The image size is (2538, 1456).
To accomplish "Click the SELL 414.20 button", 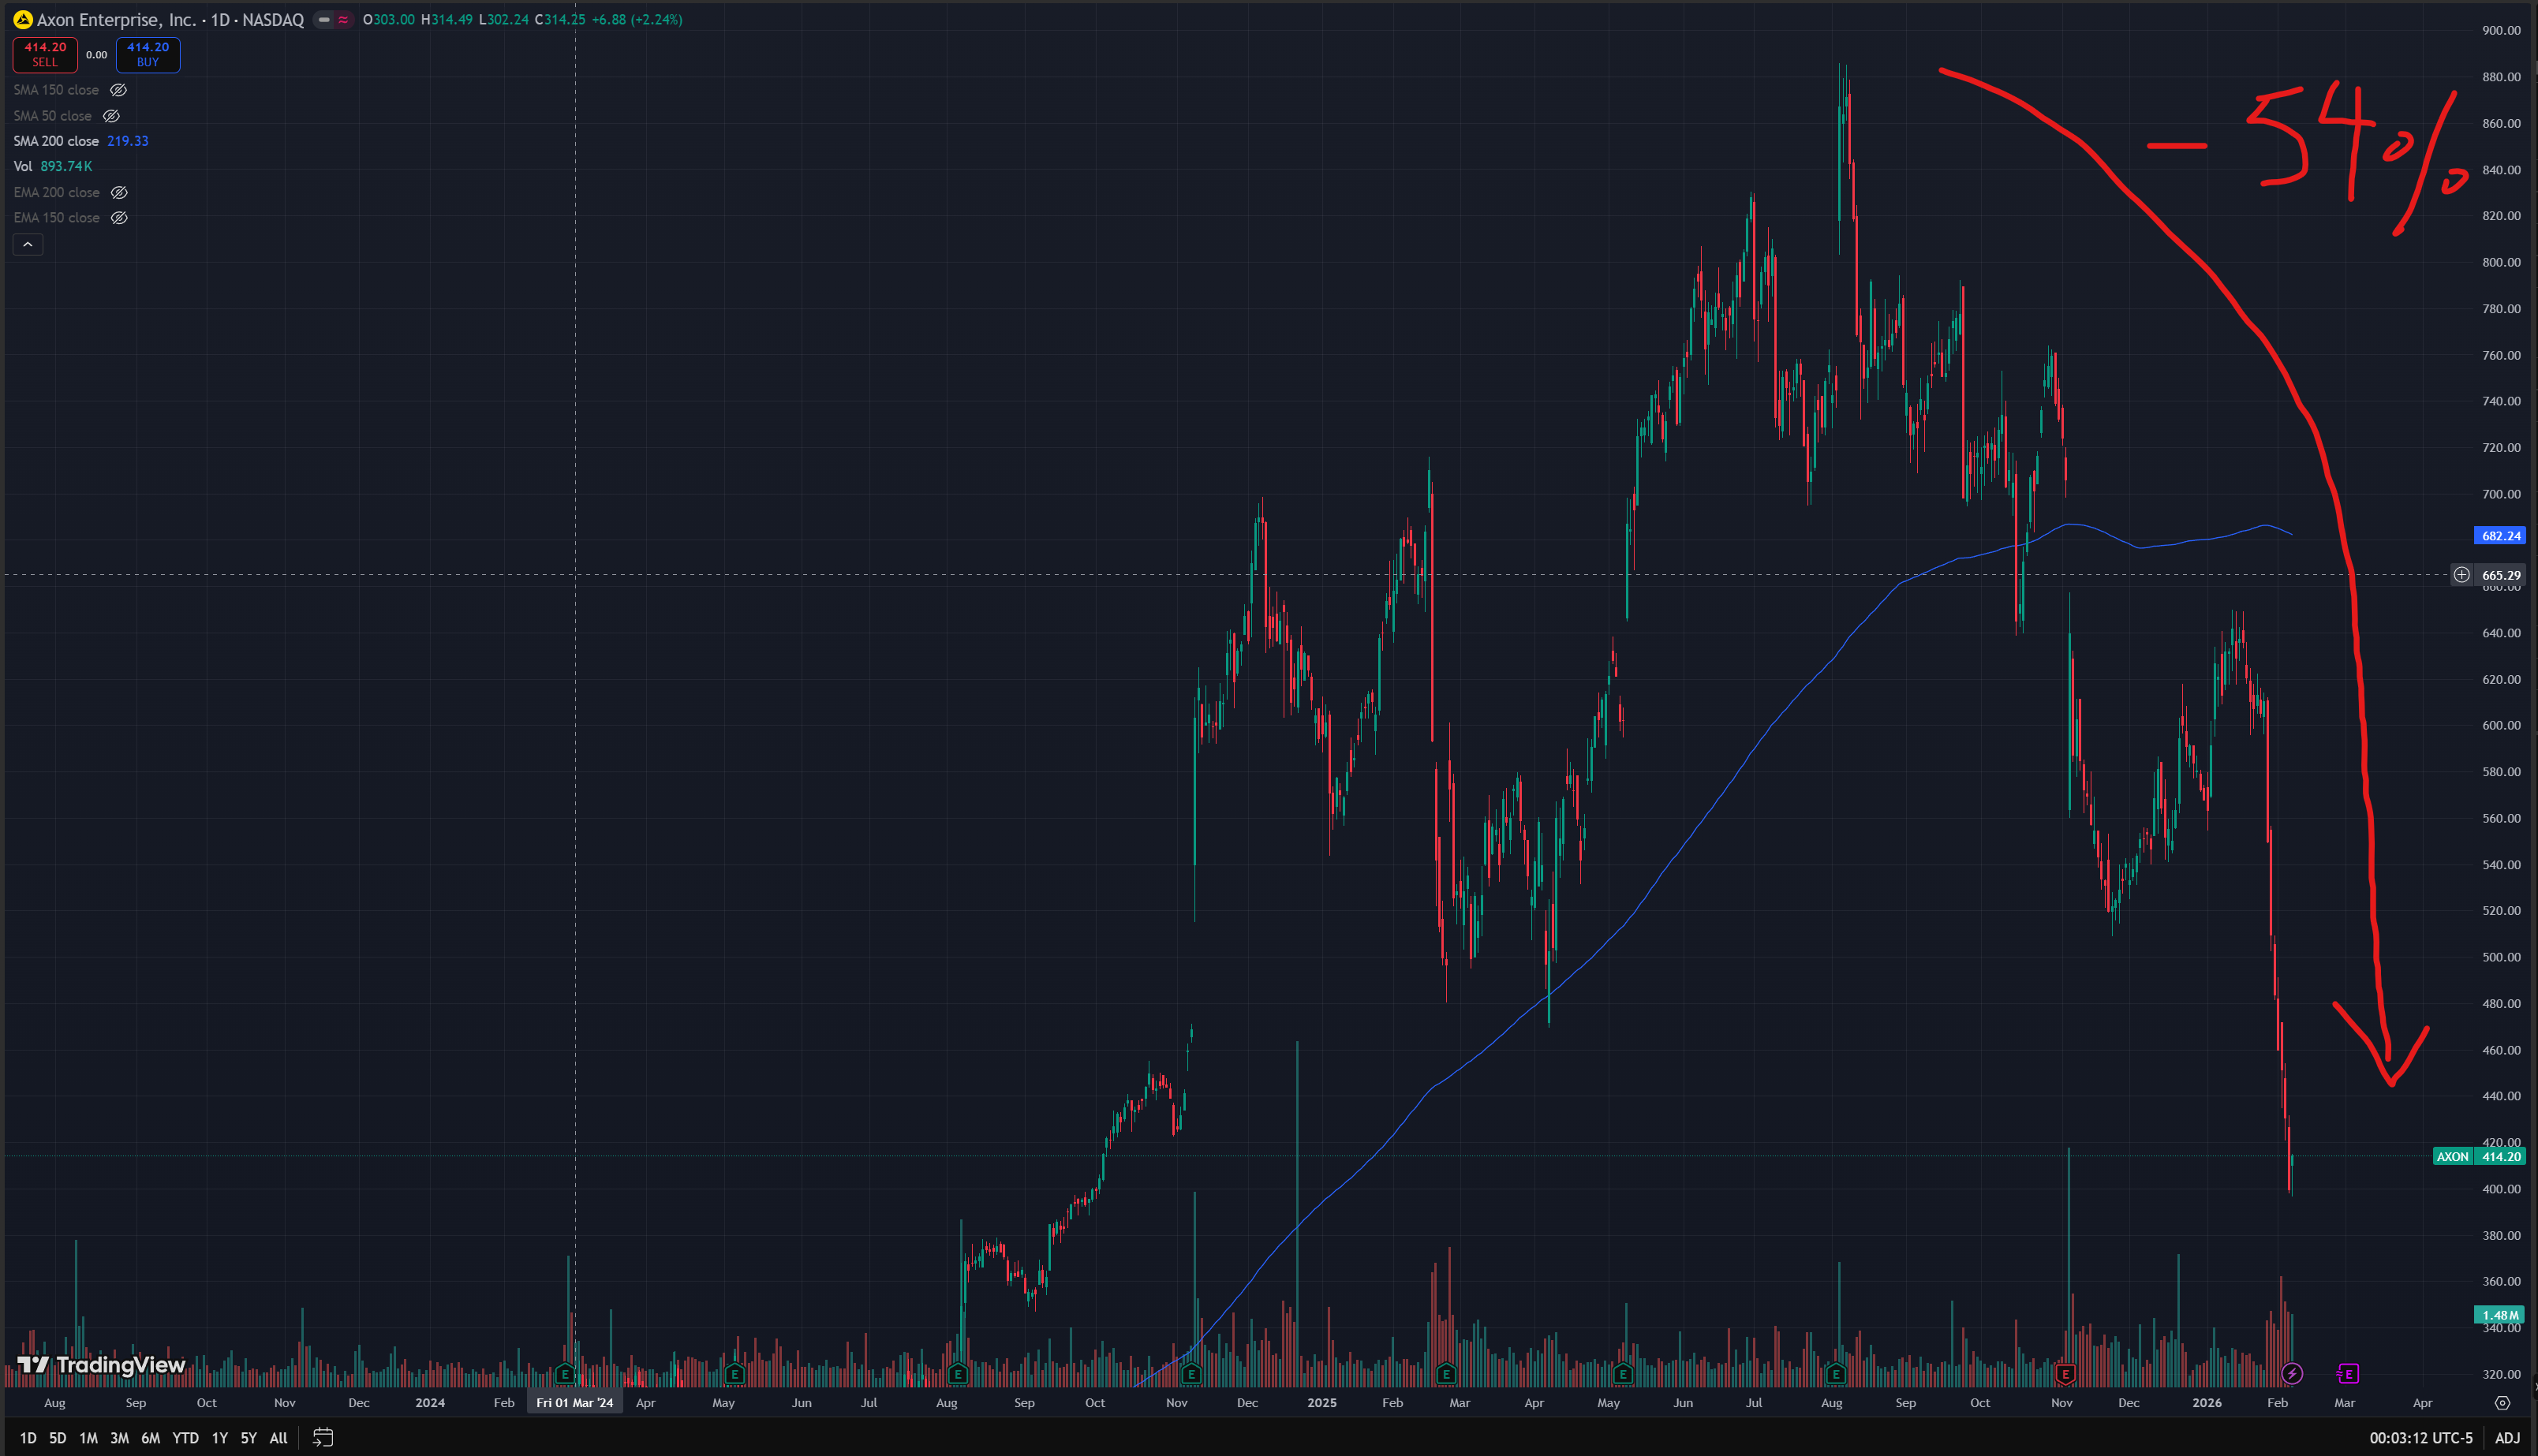I will (x=45, y=54).
